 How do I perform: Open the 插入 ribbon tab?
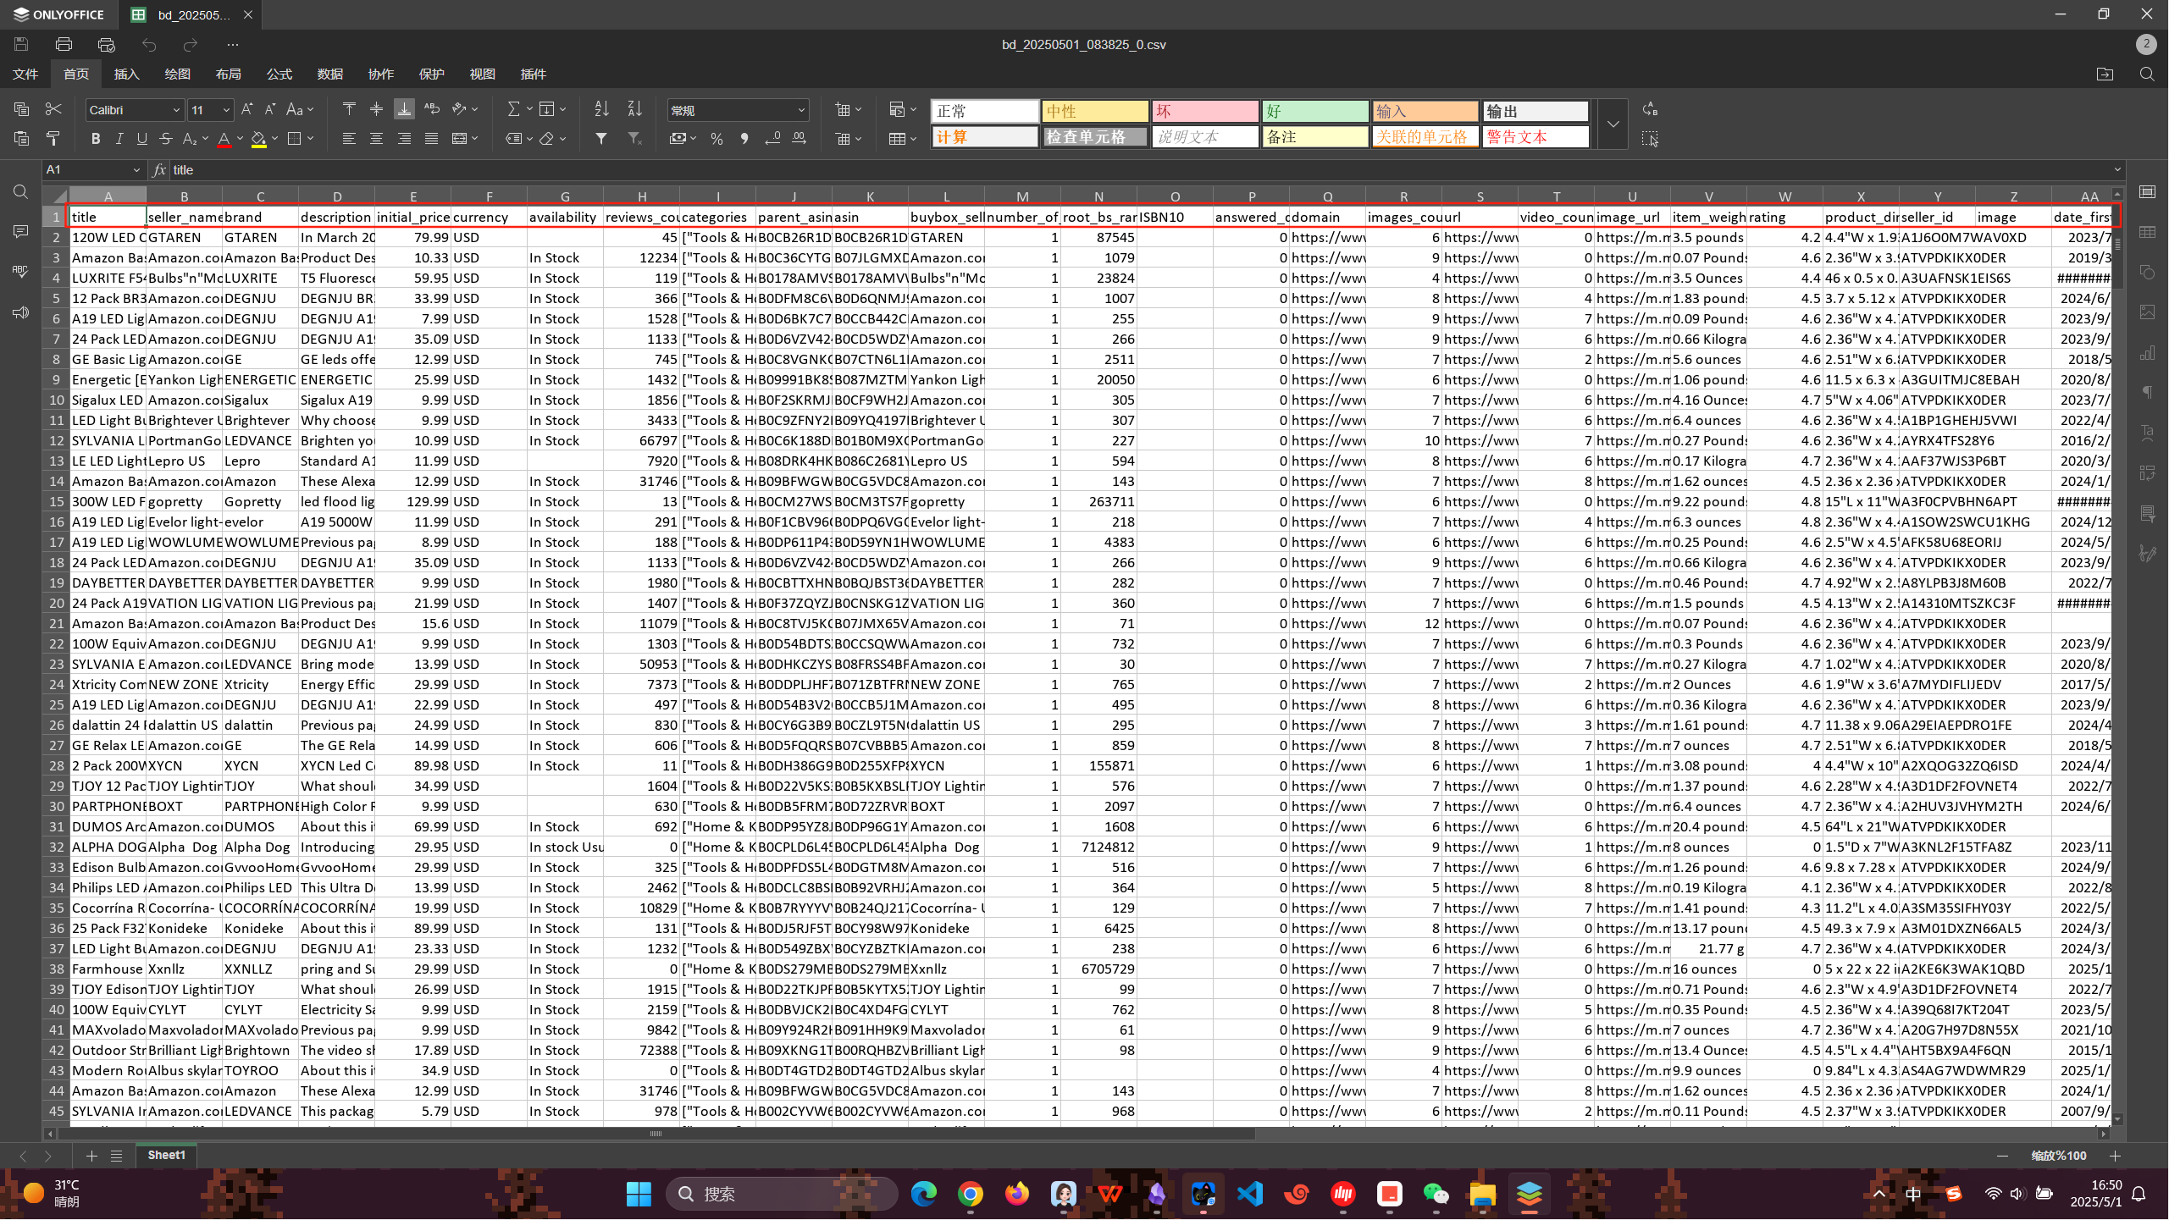(126, 75)
